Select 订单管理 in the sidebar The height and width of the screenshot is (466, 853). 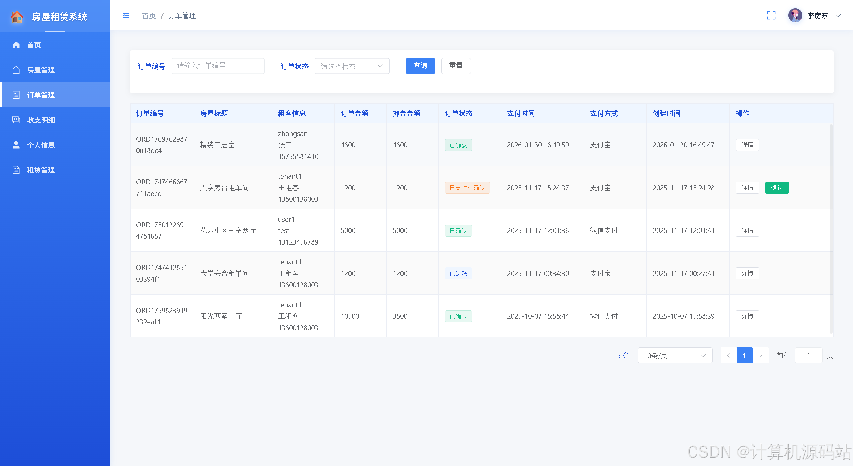(x=41, y=95)
